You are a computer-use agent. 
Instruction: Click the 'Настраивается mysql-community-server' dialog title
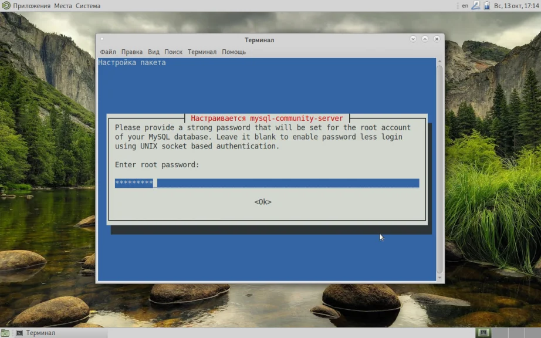click(x=267, y=119)
